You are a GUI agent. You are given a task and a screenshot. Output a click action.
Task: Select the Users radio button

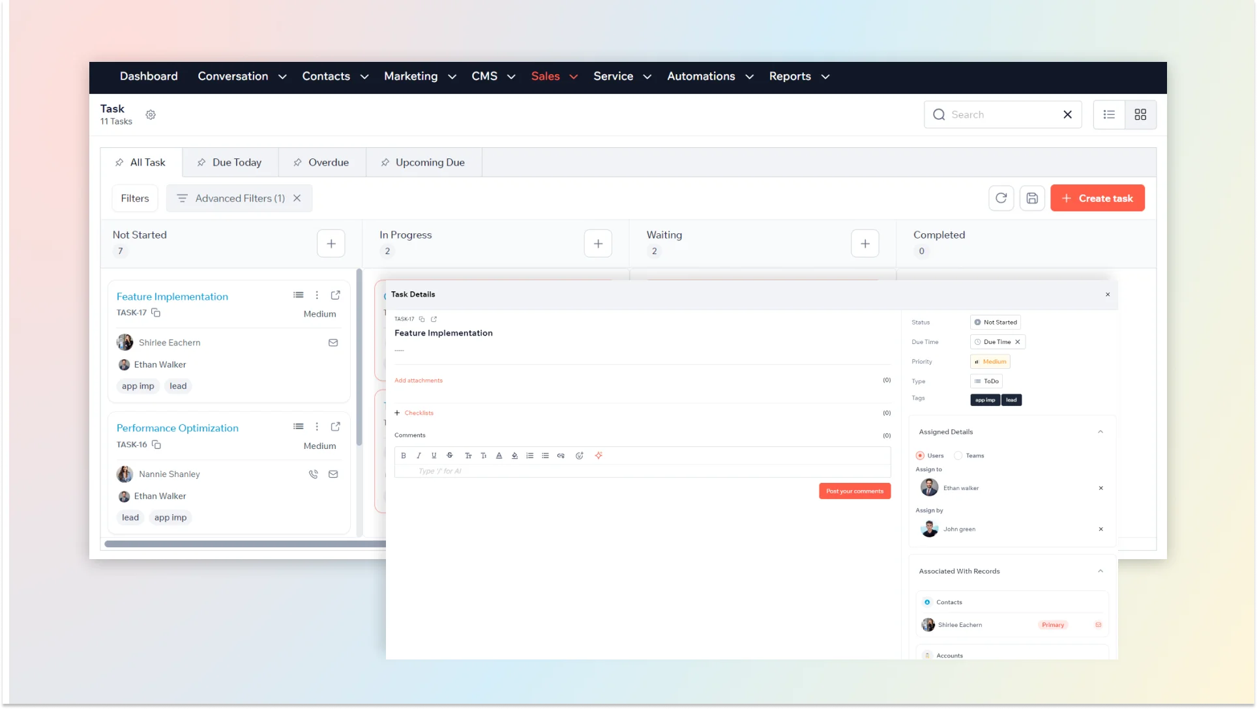pos(920,456)
